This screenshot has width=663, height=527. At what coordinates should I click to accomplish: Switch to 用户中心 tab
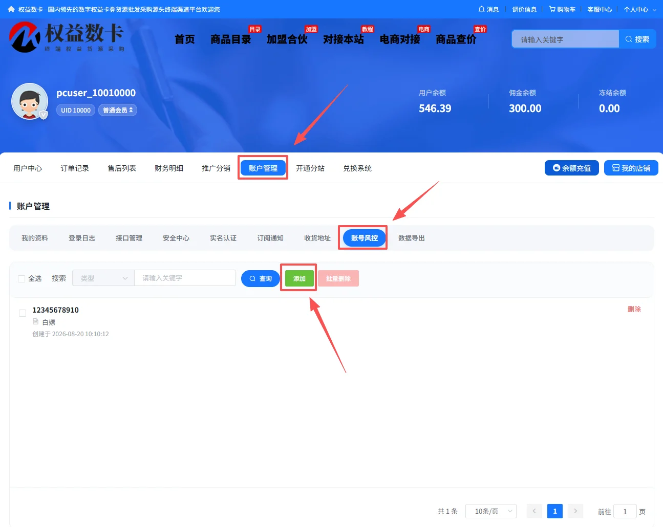coord(28,168)
